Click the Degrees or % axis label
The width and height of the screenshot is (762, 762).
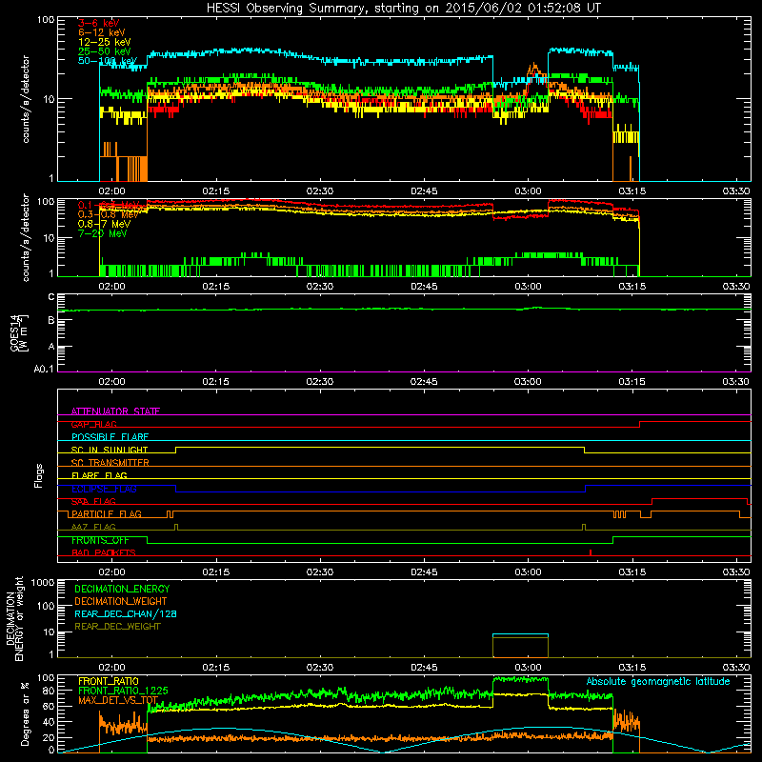click(x=25, y=713)
